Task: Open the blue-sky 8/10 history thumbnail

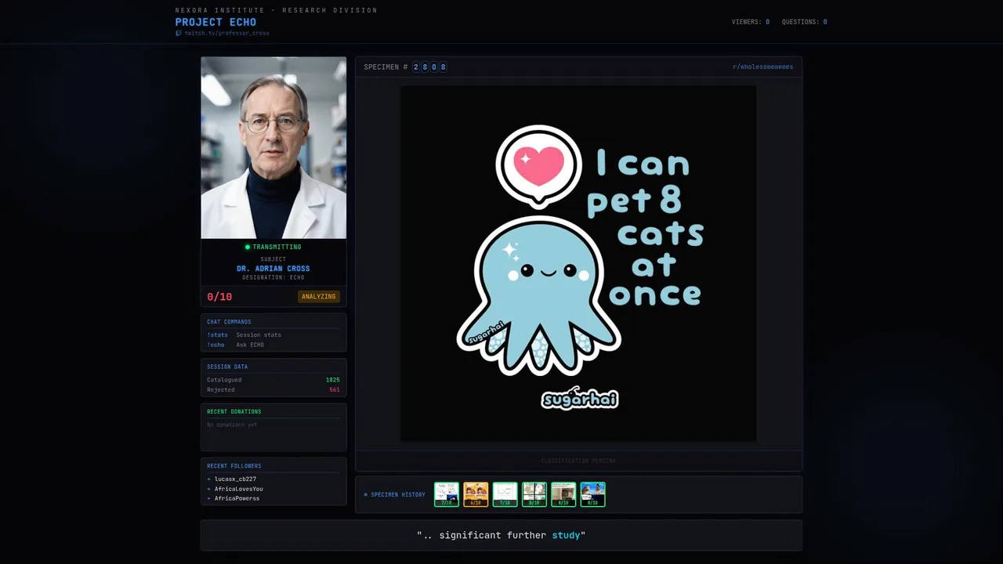Action: (593, 494)
